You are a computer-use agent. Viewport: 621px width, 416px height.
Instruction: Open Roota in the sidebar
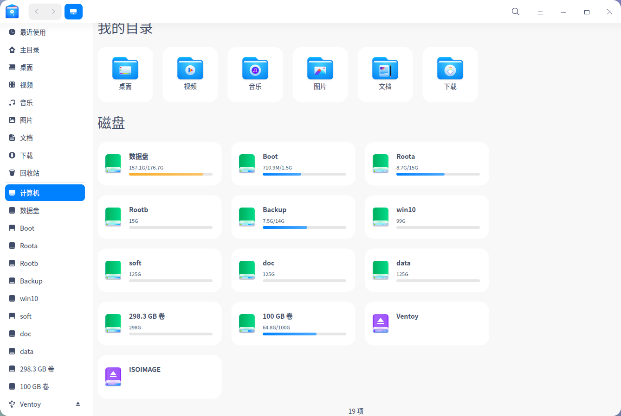point(45,246)
